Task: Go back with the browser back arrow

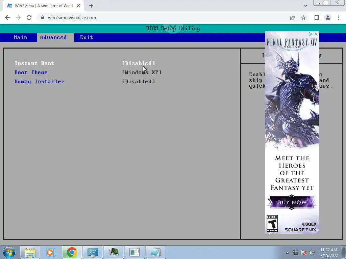Action: (x=7, y=18)
